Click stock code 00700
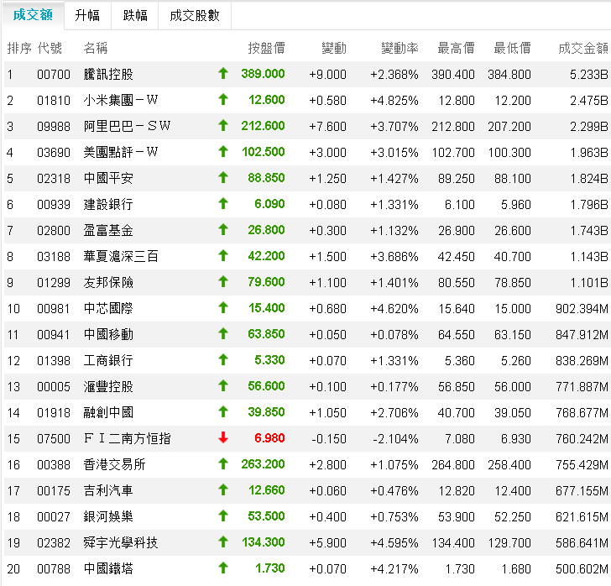The height and width of the screenshot is (586, 611). click(54, 75)
